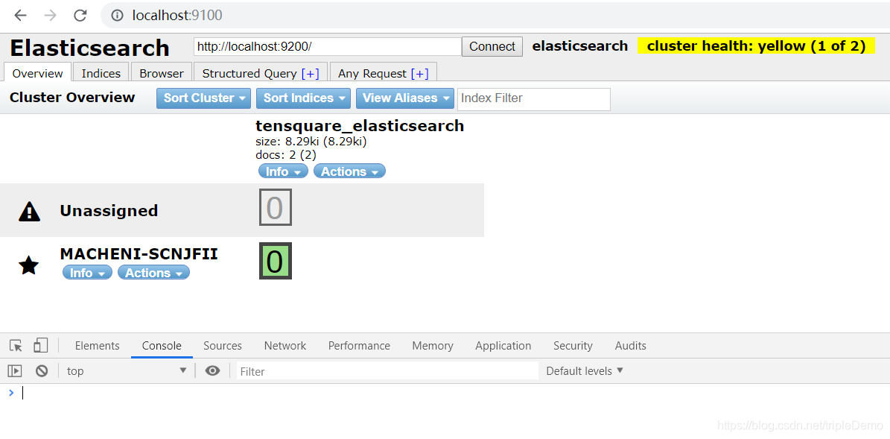This screenshot has height=439, width=890.
Task: Open the Sort Cluster dropdown
Action: coord(204,98)
